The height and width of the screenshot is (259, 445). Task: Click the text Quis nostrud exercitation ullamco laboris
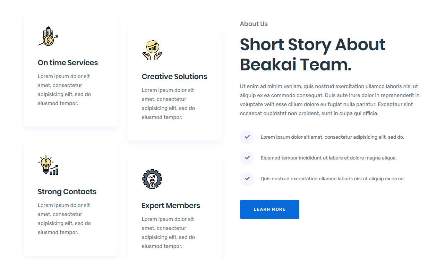(x=332, y=179)
